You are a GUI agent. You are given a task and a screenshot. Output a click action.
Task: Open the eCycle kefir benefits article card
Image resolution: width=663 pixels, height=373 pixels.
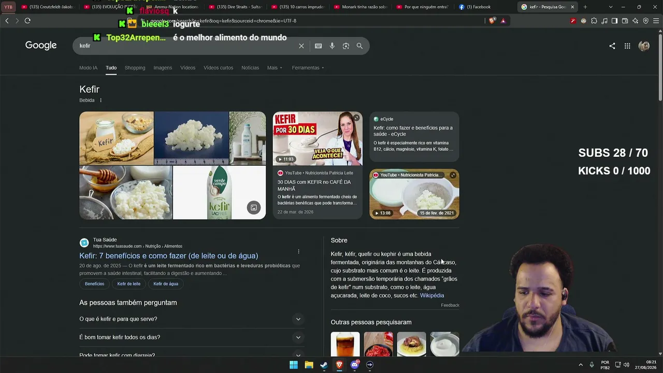point(414,136)
